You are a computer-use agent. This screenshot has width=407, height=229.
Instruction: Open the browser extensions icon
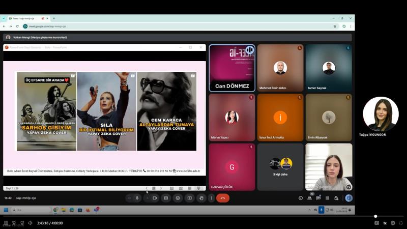point(344,26)
